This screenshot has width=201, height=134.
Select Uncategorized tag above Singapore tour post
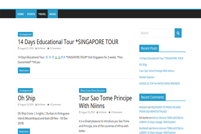(x=25, y=34)
